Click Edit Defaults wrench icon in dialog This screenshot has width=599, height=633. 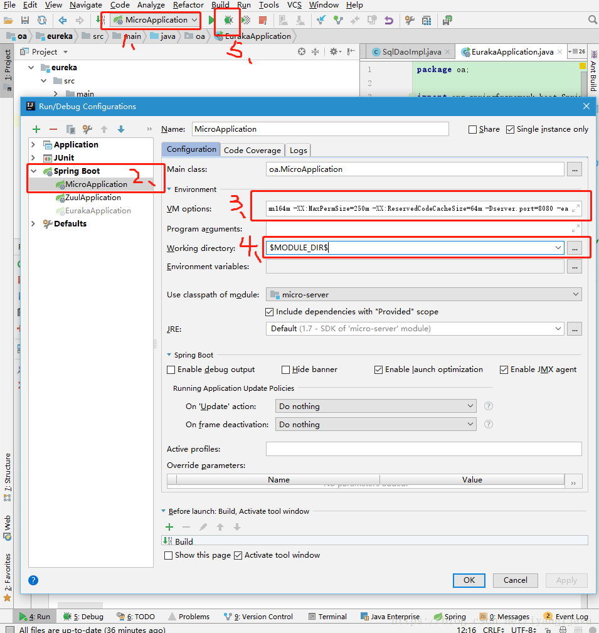87,129
